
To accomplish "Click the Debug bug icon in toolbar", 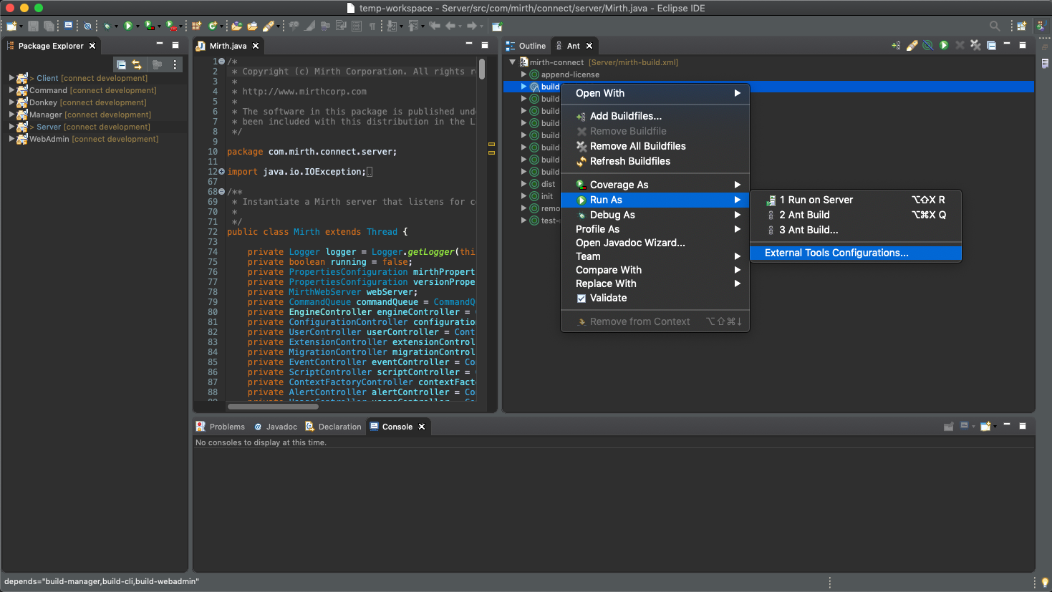I will [x=107, y=26].
